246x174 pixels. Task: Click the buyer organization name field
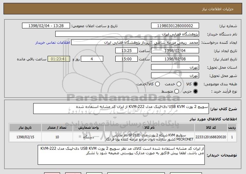point(127,34)
